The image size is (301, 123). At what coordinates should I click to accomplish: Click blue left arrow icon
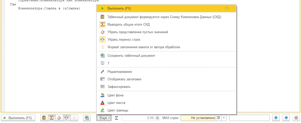tap(286, 118)
